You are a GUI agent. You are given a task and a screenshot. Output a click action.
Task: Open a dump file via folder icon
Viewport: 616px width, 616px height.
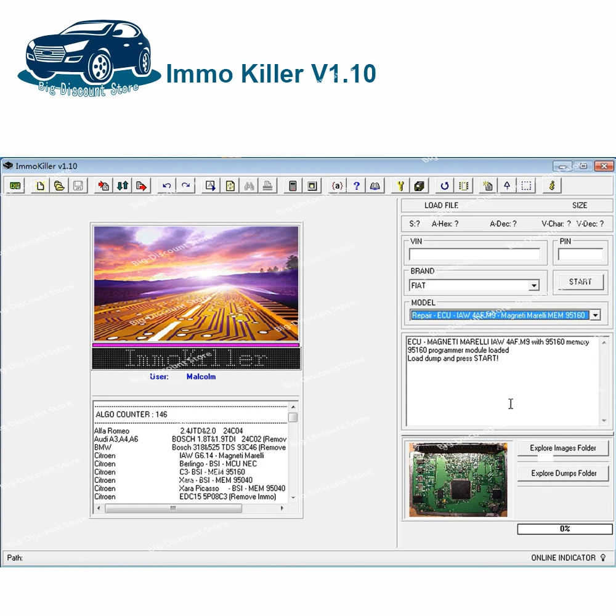59,185
